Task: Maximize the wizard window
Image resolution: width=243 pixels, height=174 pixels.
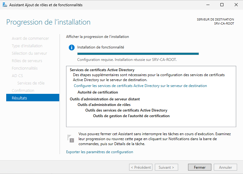Action: 222,5
